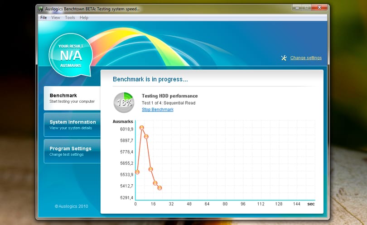
Task: Click the Auslogics Benchtown title bar icon
Action: pyautogui.click(x=41, y=9)
